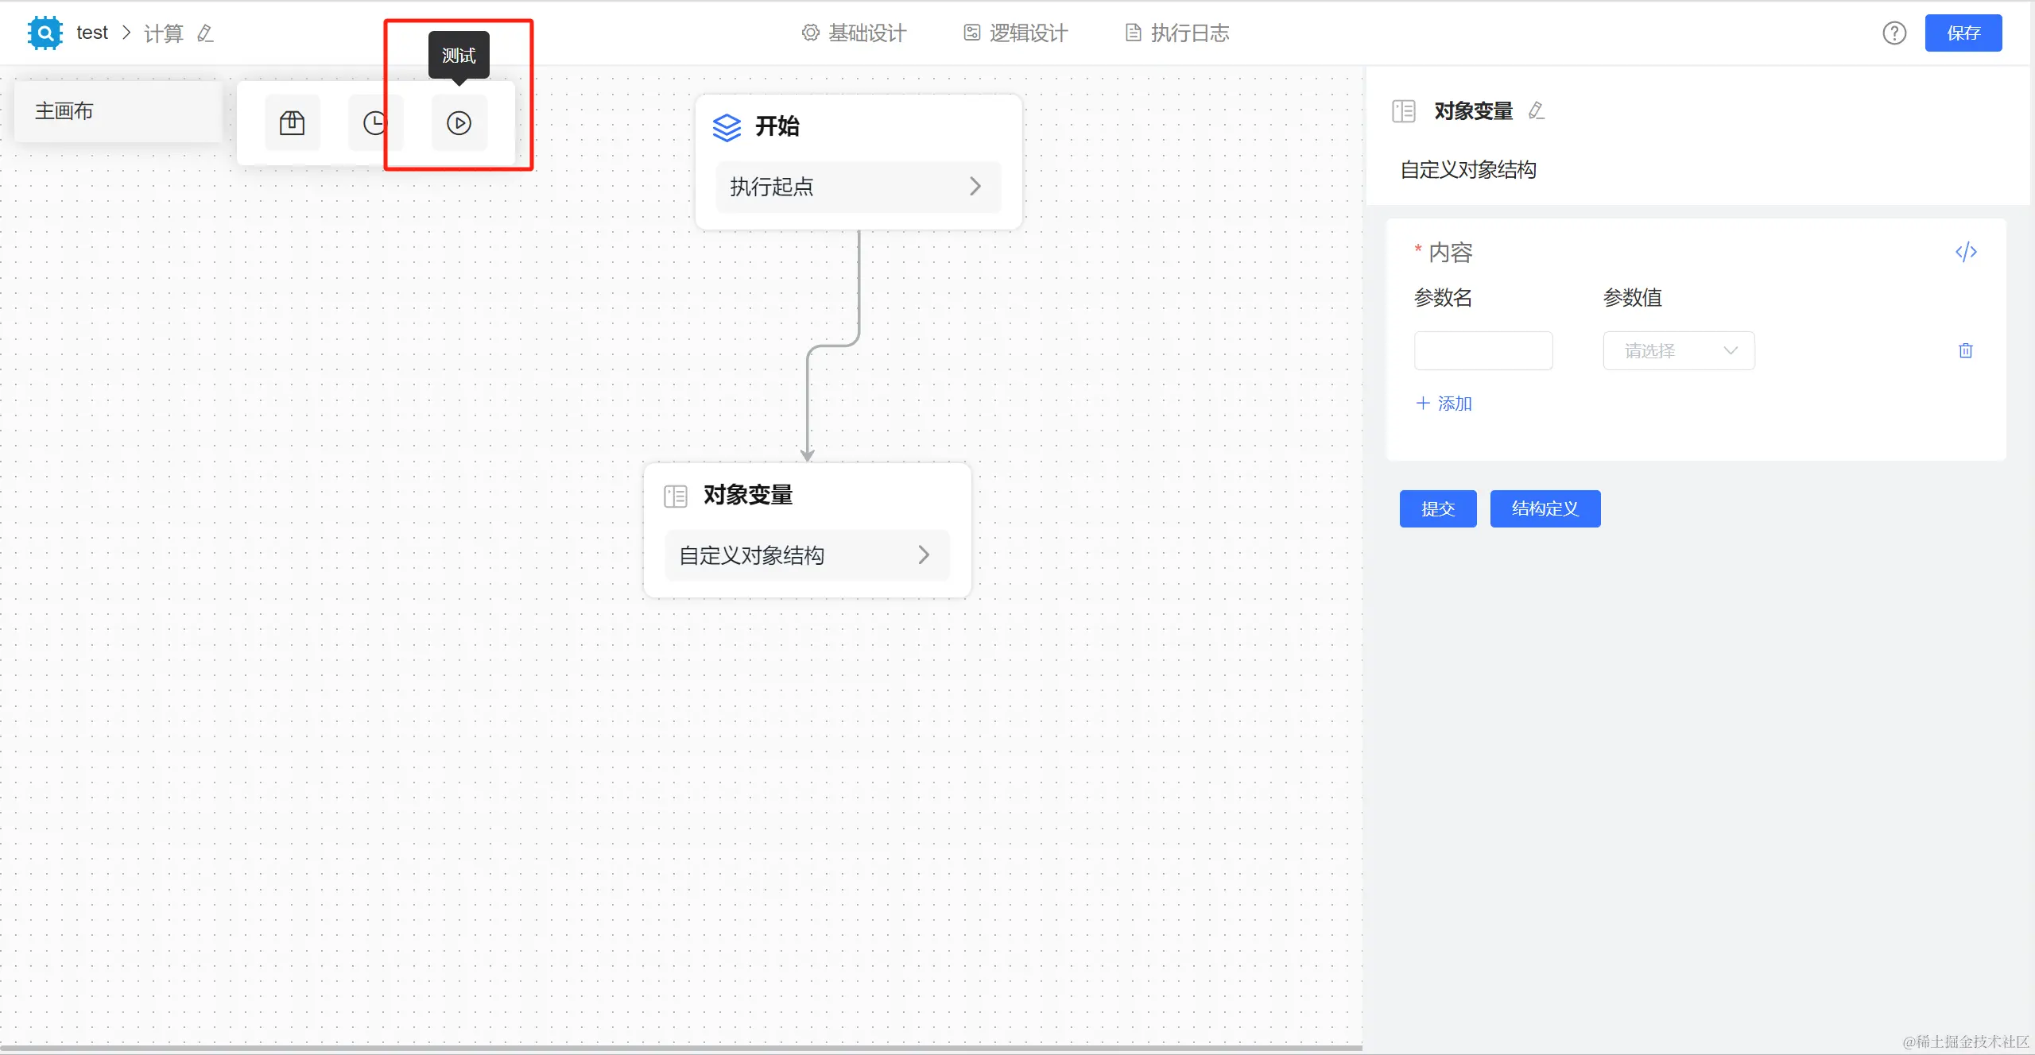Viewport: 2035px width, 1055px height.
Task: Click the 参数名 input field
Action: coord(1483,350)
